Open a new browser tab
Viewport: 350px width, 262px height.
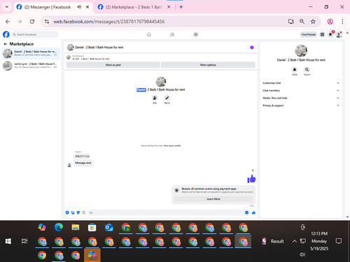point(181,7)
